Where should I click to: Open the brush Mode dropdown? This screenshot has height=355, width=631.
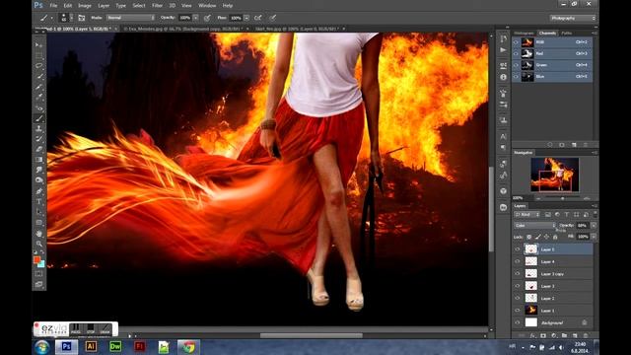(130, 18)
